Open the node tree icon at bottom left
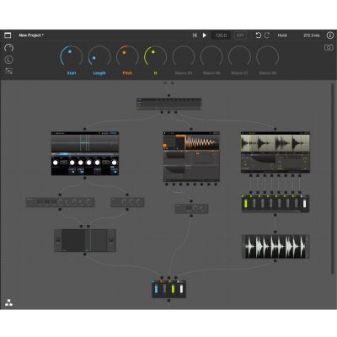337x337 pixels. pos(8,302)
